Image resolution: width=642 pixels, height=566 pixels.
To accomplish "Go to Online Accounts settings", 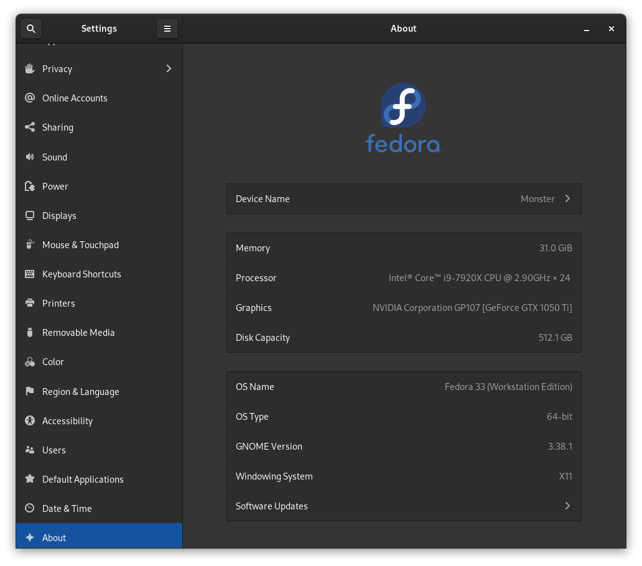I will point(99,98).
